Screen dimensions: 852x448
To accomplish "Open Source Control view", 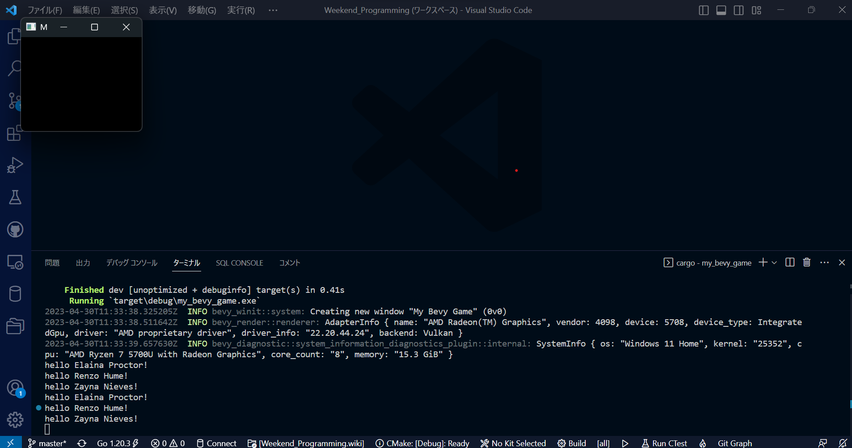I will [x=15, y=101].
